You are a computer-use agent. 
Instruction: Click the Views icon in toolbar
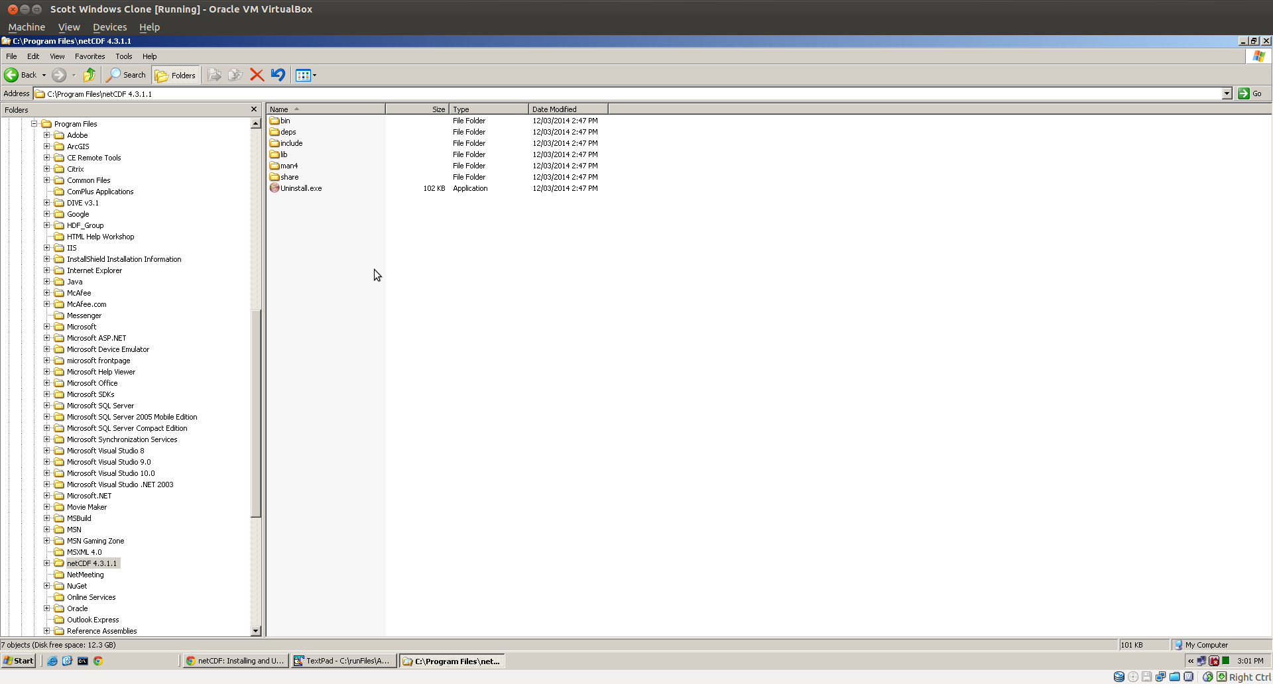point(304,75)
